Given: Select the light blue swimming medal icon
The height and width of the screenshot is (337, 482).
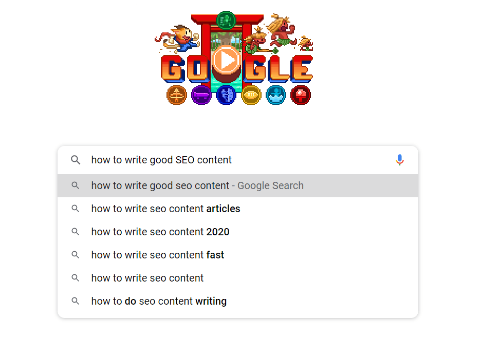Looking at the screenshot, I should [x=276, y=95].
